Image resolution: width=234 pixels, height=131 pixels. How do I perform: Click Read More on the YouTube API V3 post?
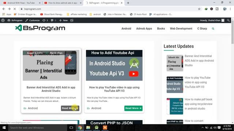tap(133, 108)
